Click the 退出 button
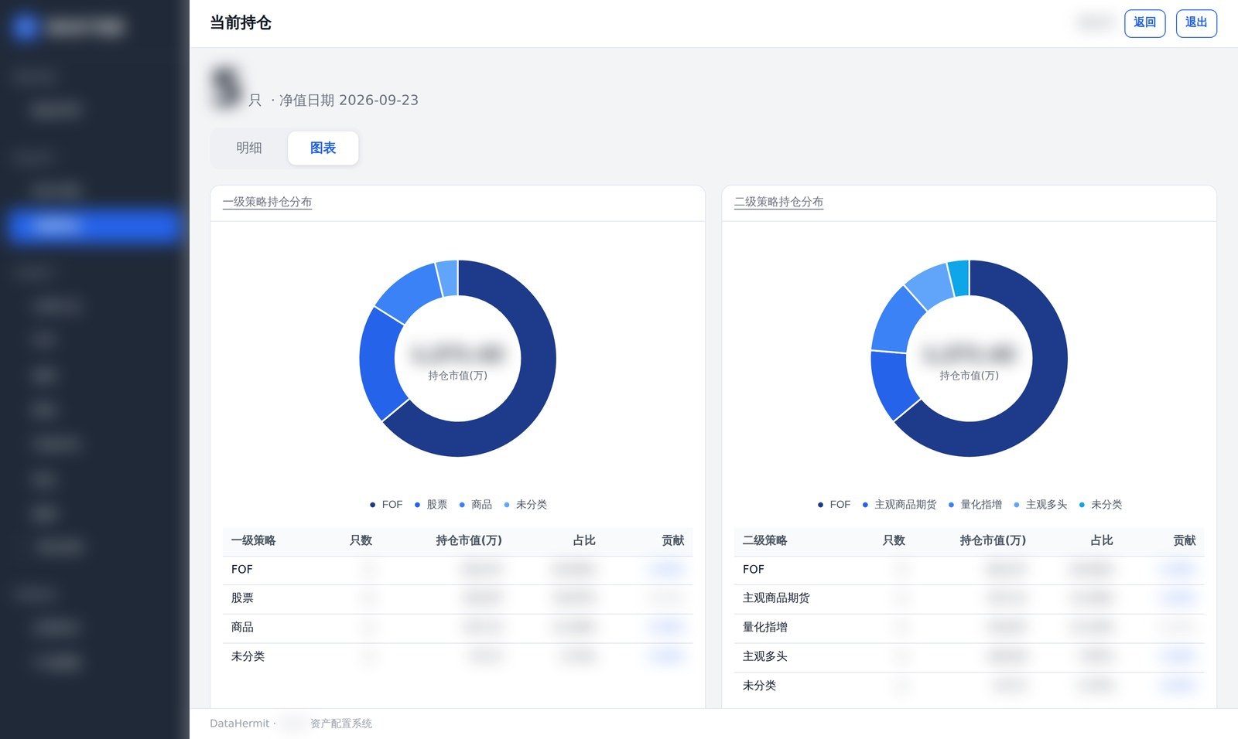Viewport: 1238px width, 739px height. (1196, 23)
